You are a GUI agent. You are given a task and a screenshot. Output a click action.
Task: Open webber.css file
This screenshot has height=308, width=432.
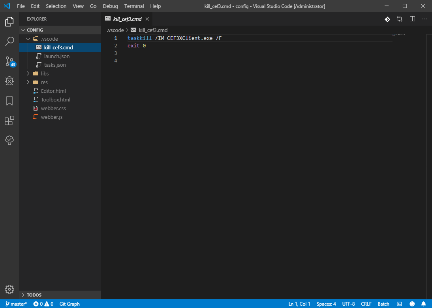click(60, 108)
